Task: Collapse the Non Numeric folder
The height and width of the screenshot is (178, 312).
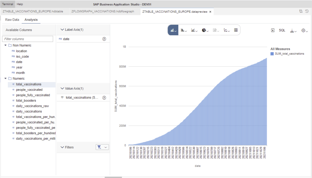Action: pos(5,45)
